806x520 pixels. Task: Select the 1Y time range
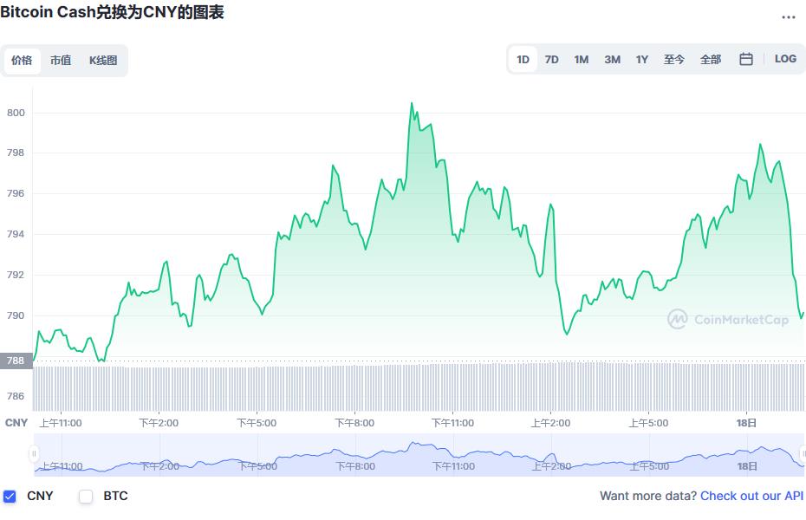(x=642, y=58)
